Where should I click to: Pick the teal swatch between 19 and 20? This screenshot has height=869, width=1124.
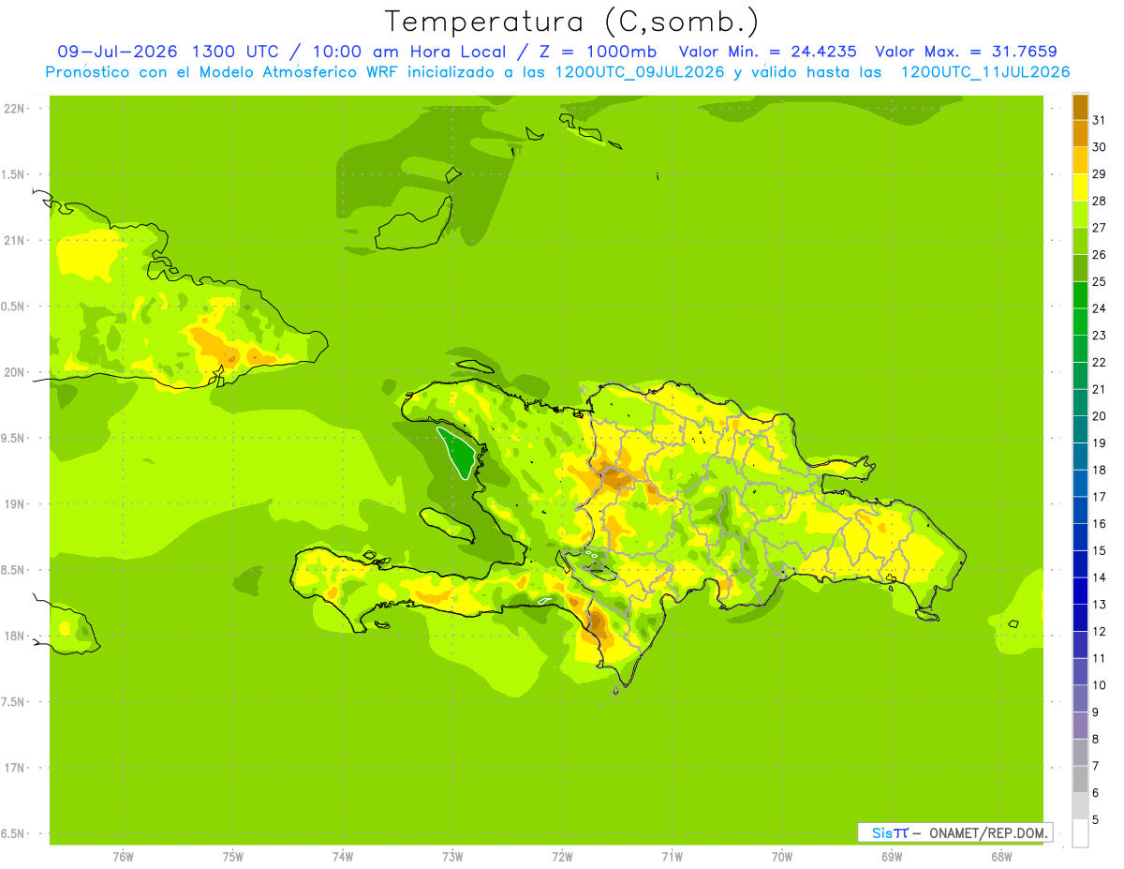[x=1080, y=429]
